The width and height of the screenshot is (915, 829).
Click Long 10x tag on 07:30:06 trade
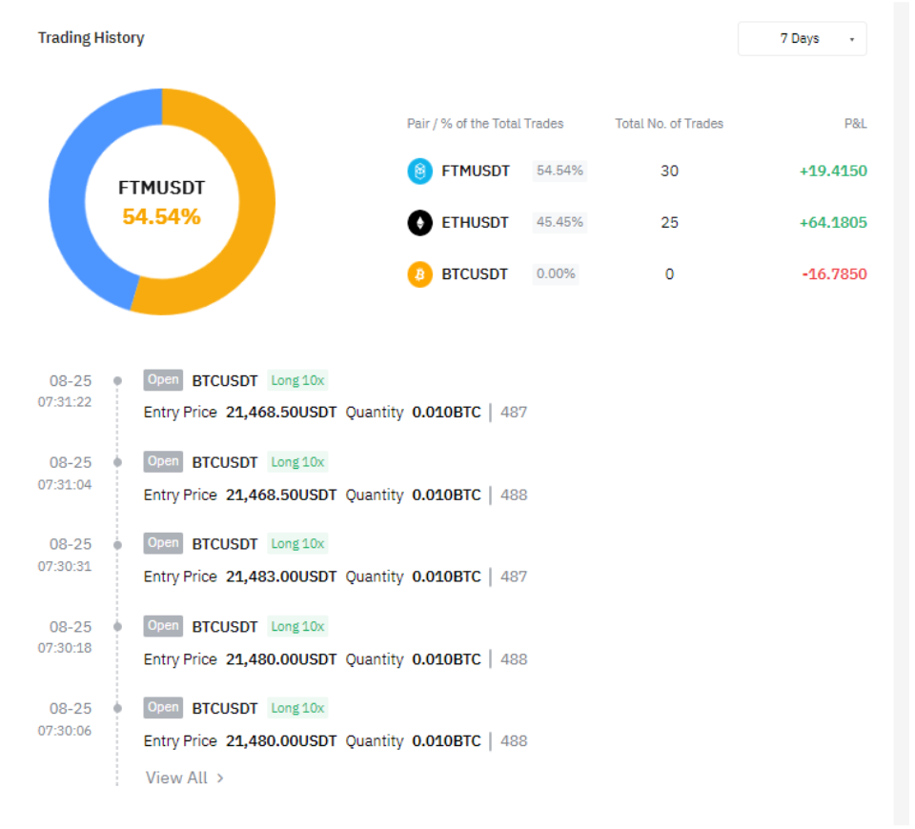click(297, 708)
